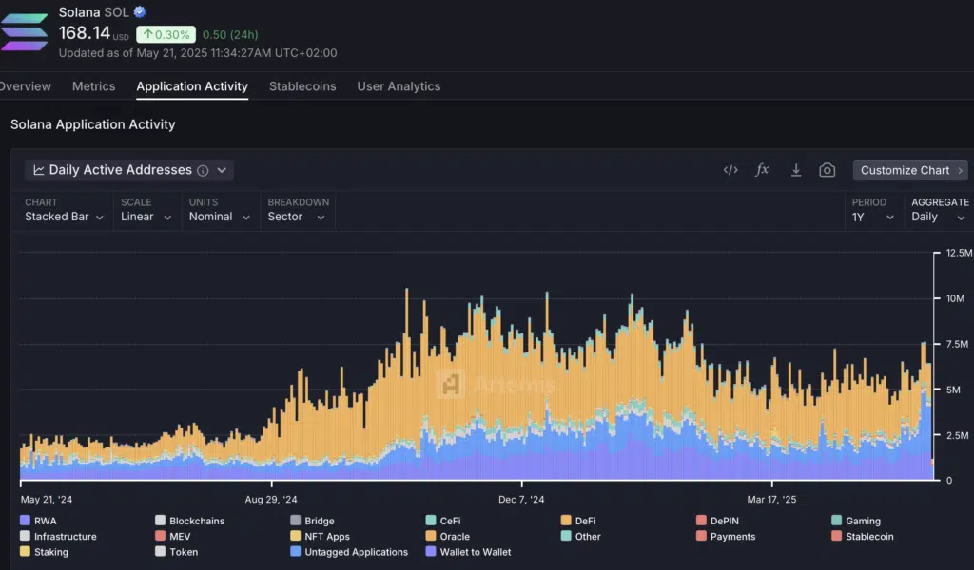Click the Oracle color swatch
Image resolution: width=974 pixels, height=570 pixels.
431,536
